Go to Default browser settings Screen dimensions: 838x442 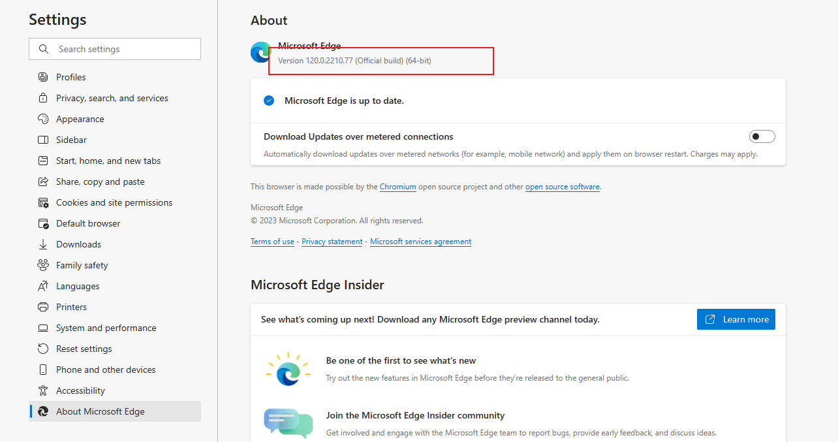115,223
